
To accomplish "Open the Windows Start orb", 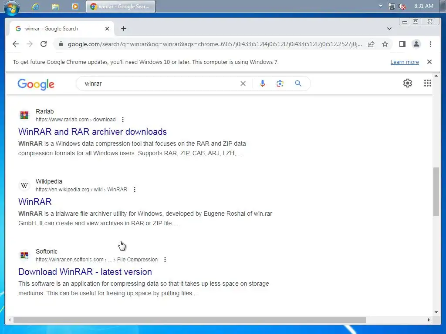I will click(x=11, y=7).
